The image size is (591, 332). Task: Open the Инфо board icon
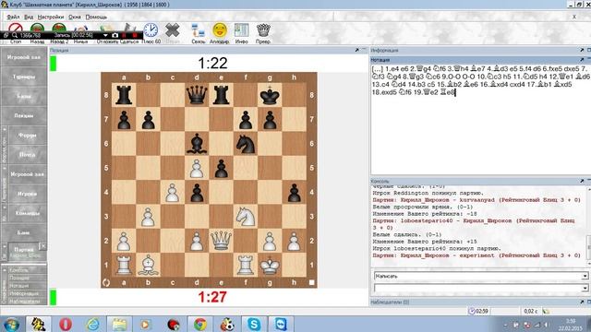tap(242, 30)
